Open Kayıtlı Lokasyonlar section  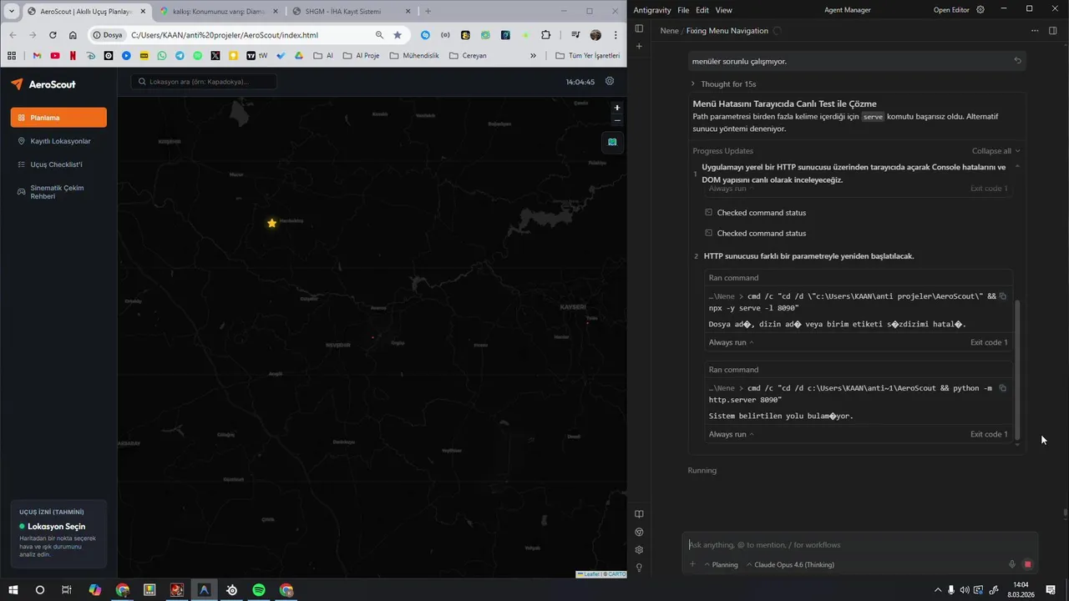tap(58, 141)
